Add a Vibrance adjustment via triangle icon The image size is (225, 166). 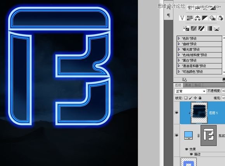182,18
